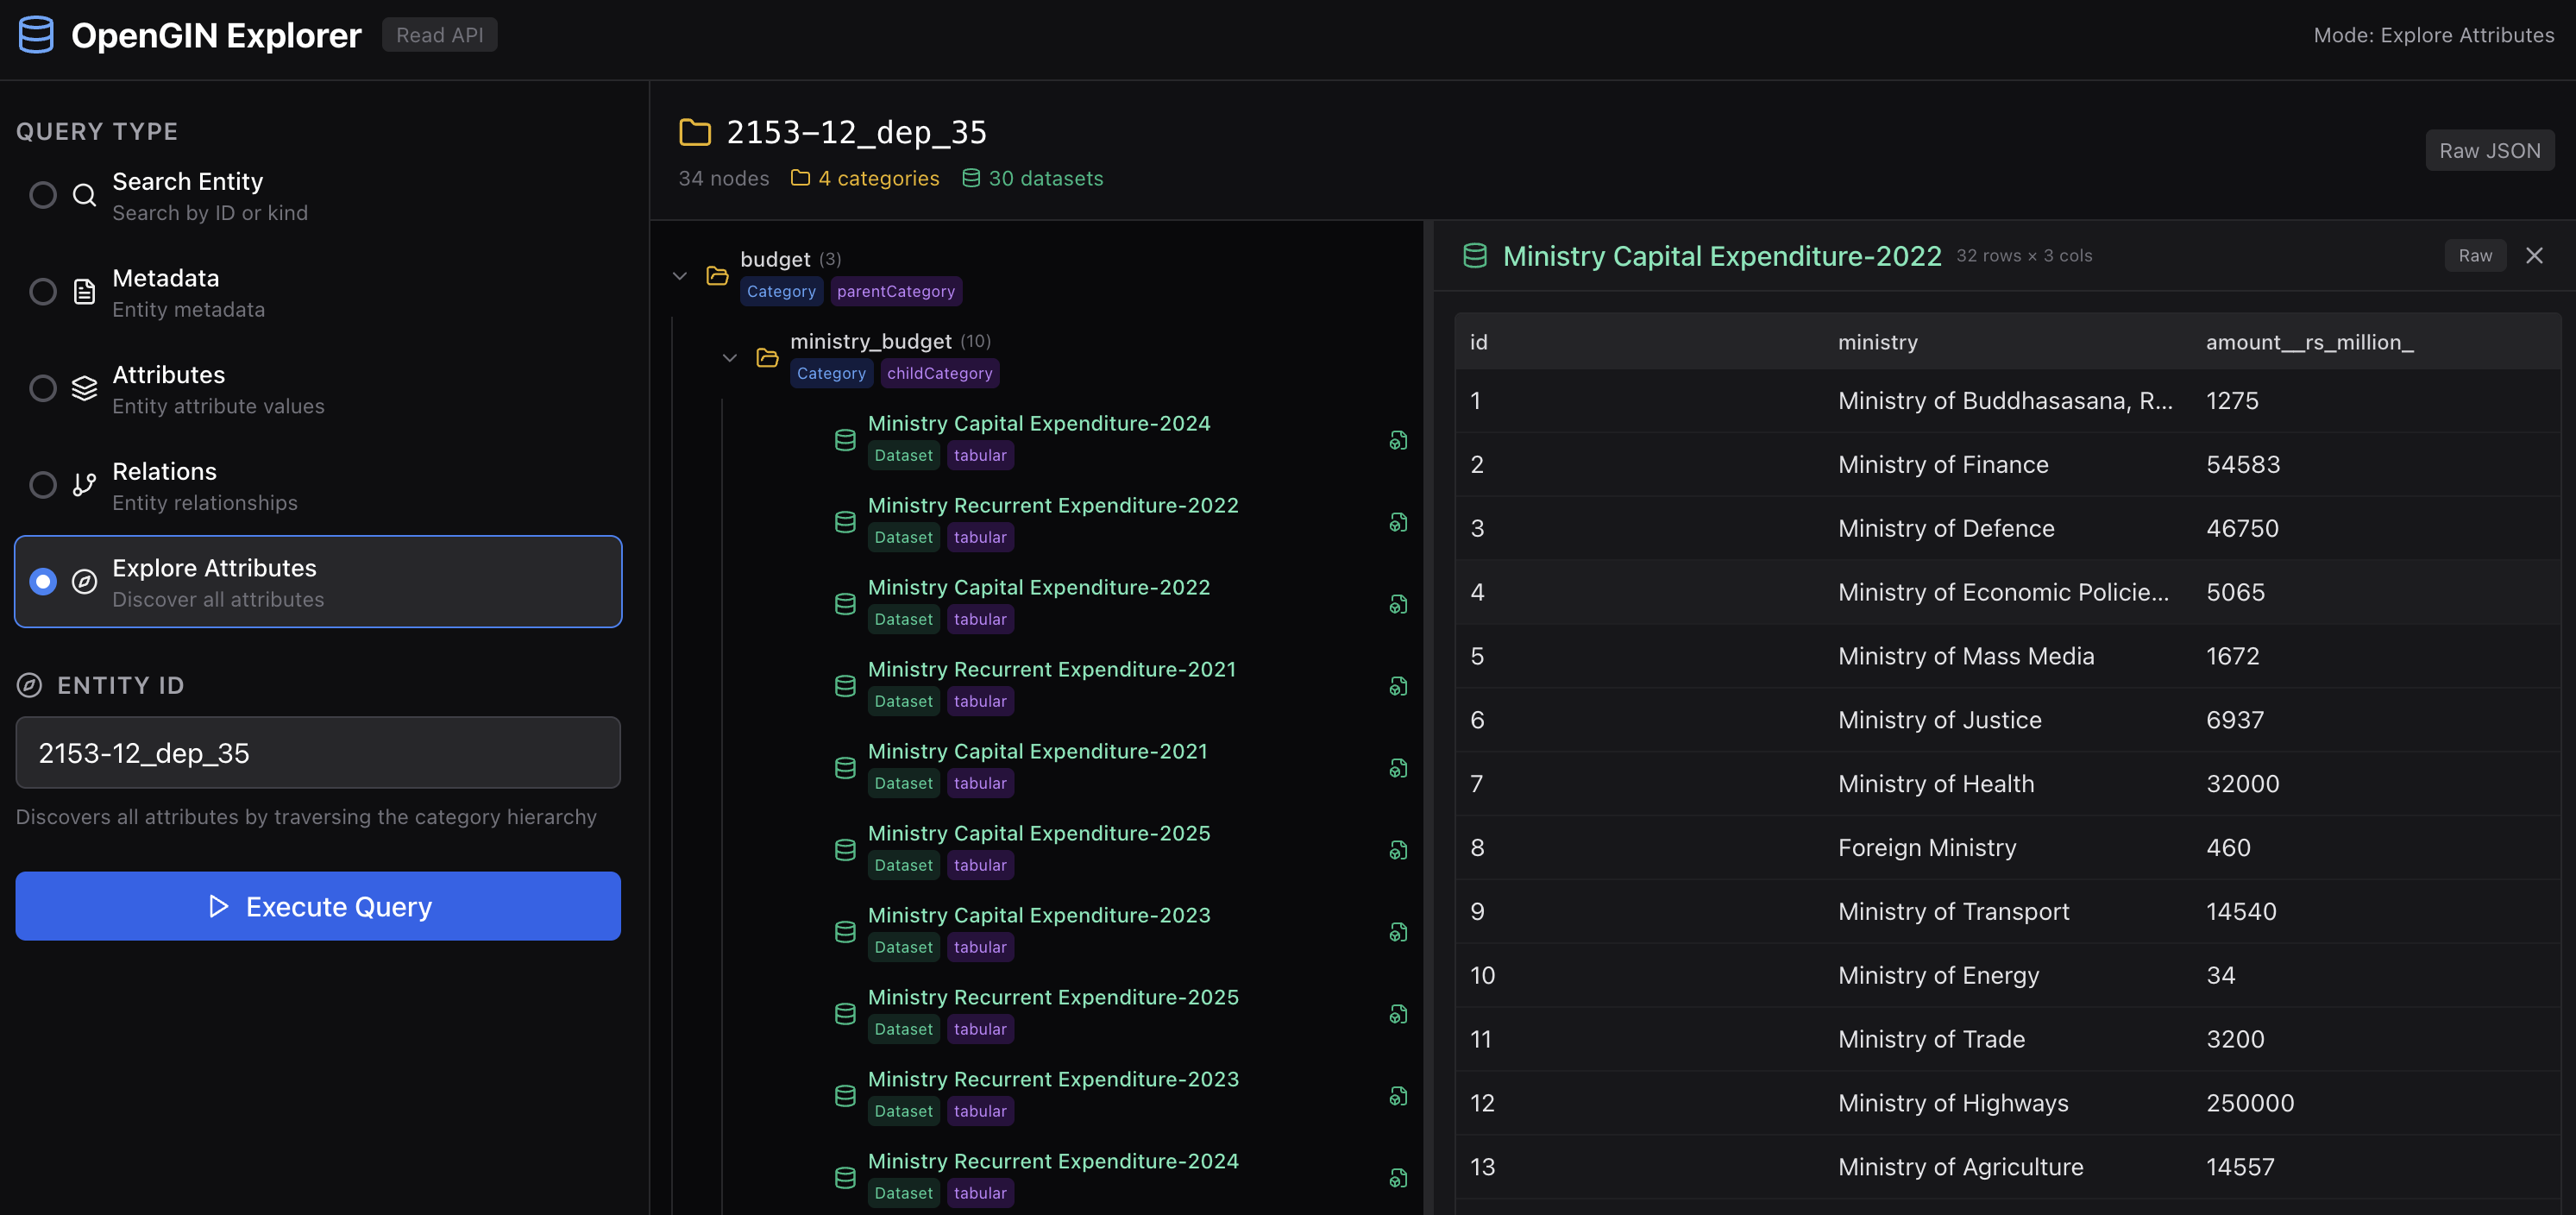This screenshot has width=2576, height=1215.
Task: Open Ministry Capital Expenditure-2025 dataset
Action: [1038, 833]
